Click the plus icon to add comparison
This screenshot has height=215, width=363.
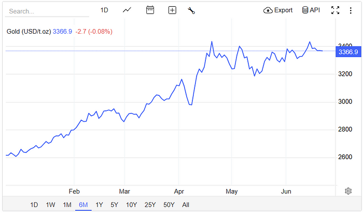coord(172,10)
